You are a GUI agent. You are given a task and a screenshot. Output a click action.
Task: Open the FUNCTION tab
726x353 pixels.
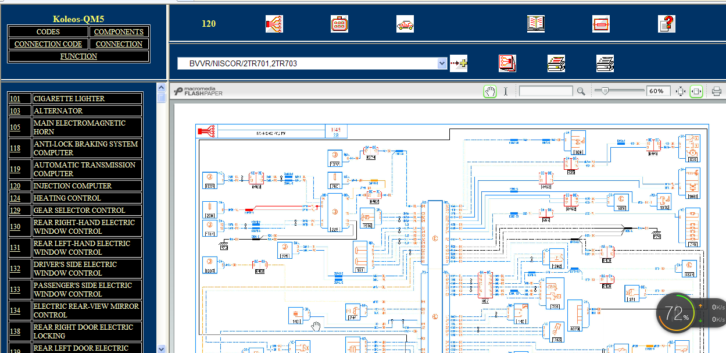(78, 56)
